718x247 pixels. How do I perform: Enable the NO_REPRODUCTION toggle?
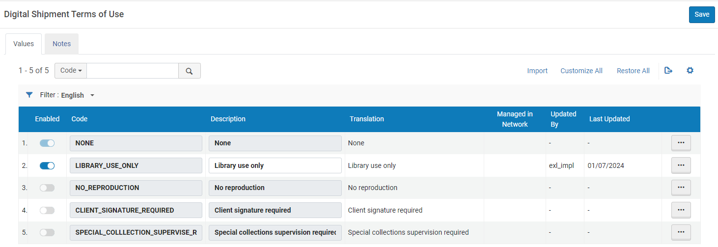pyautogui.click(x=47, y=188)
